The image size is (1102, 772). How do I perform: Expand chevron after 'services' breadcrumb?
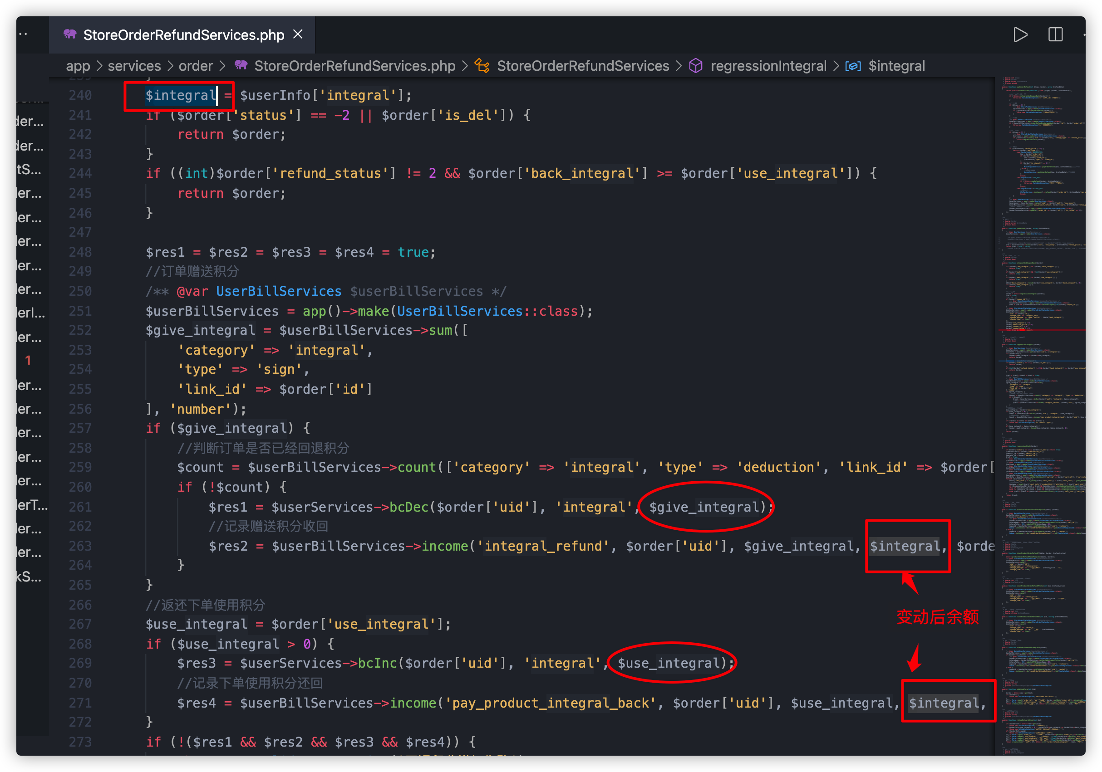point(170,66)
